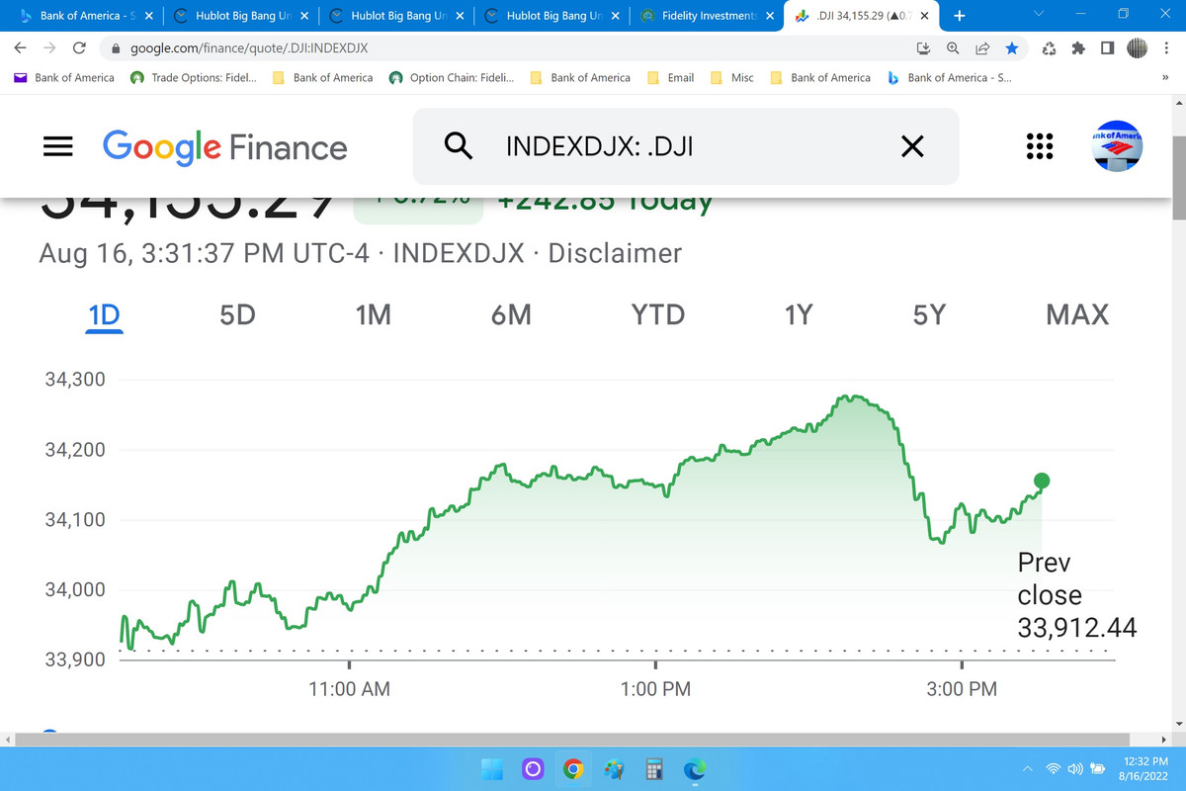The width and height of the screenshot is (1186, 791).
Task: Open the Paint icon in taskbar
Action: pos(613,768)
